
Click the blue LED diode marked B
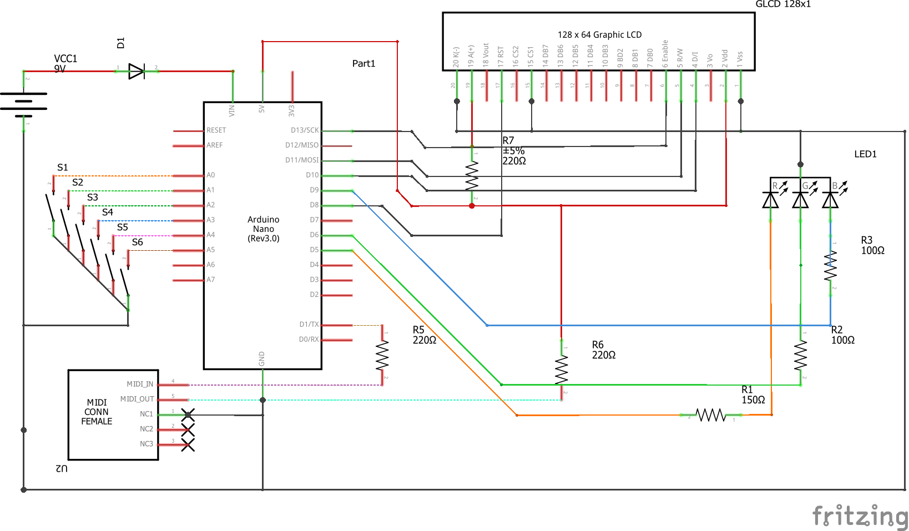click(x=830, y=200)
